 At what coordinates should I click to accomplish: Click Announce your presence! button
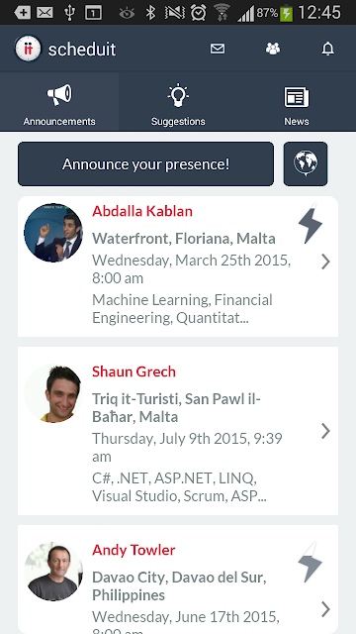(x=145, y=163)
